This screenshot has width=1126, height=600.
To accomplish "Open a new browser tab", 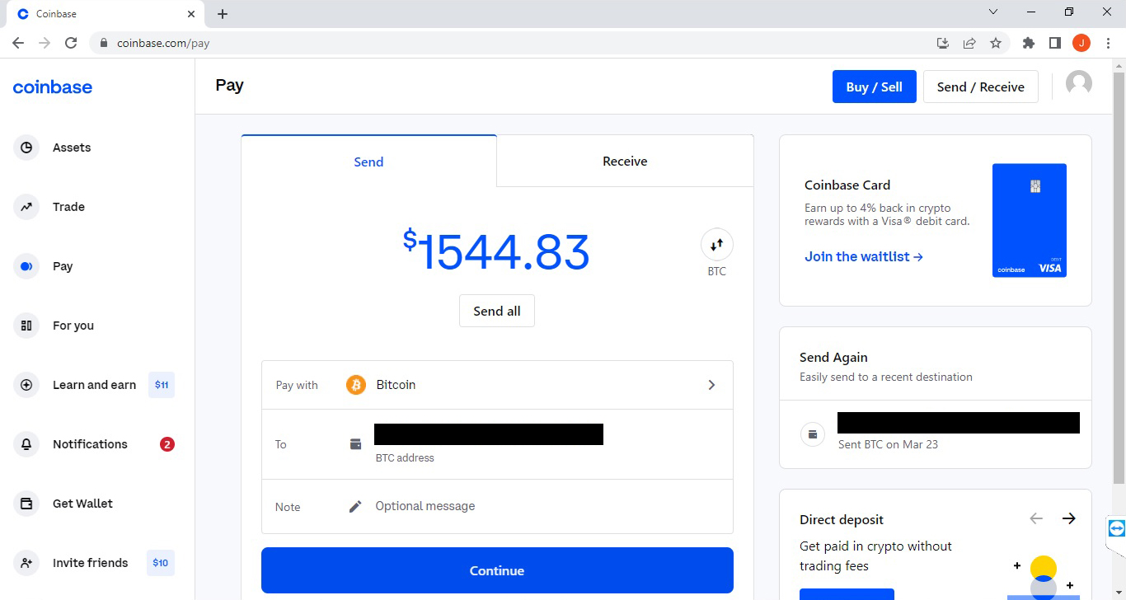I will pyautogui.click(x=223, y=14).
